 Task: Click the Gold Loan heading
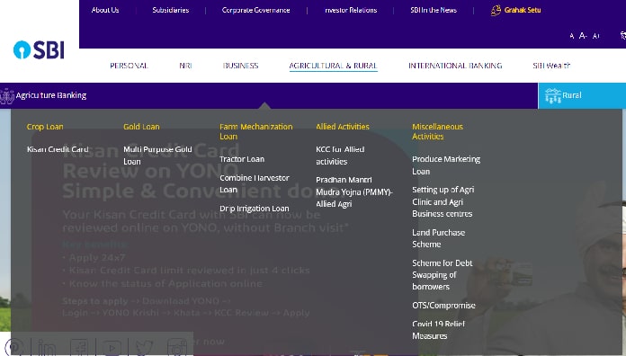click(141, 127)
